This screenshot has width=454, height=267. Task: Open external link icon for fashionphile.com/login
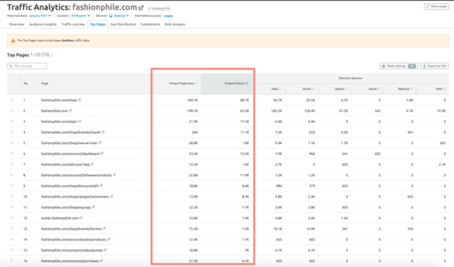point(80,121)
